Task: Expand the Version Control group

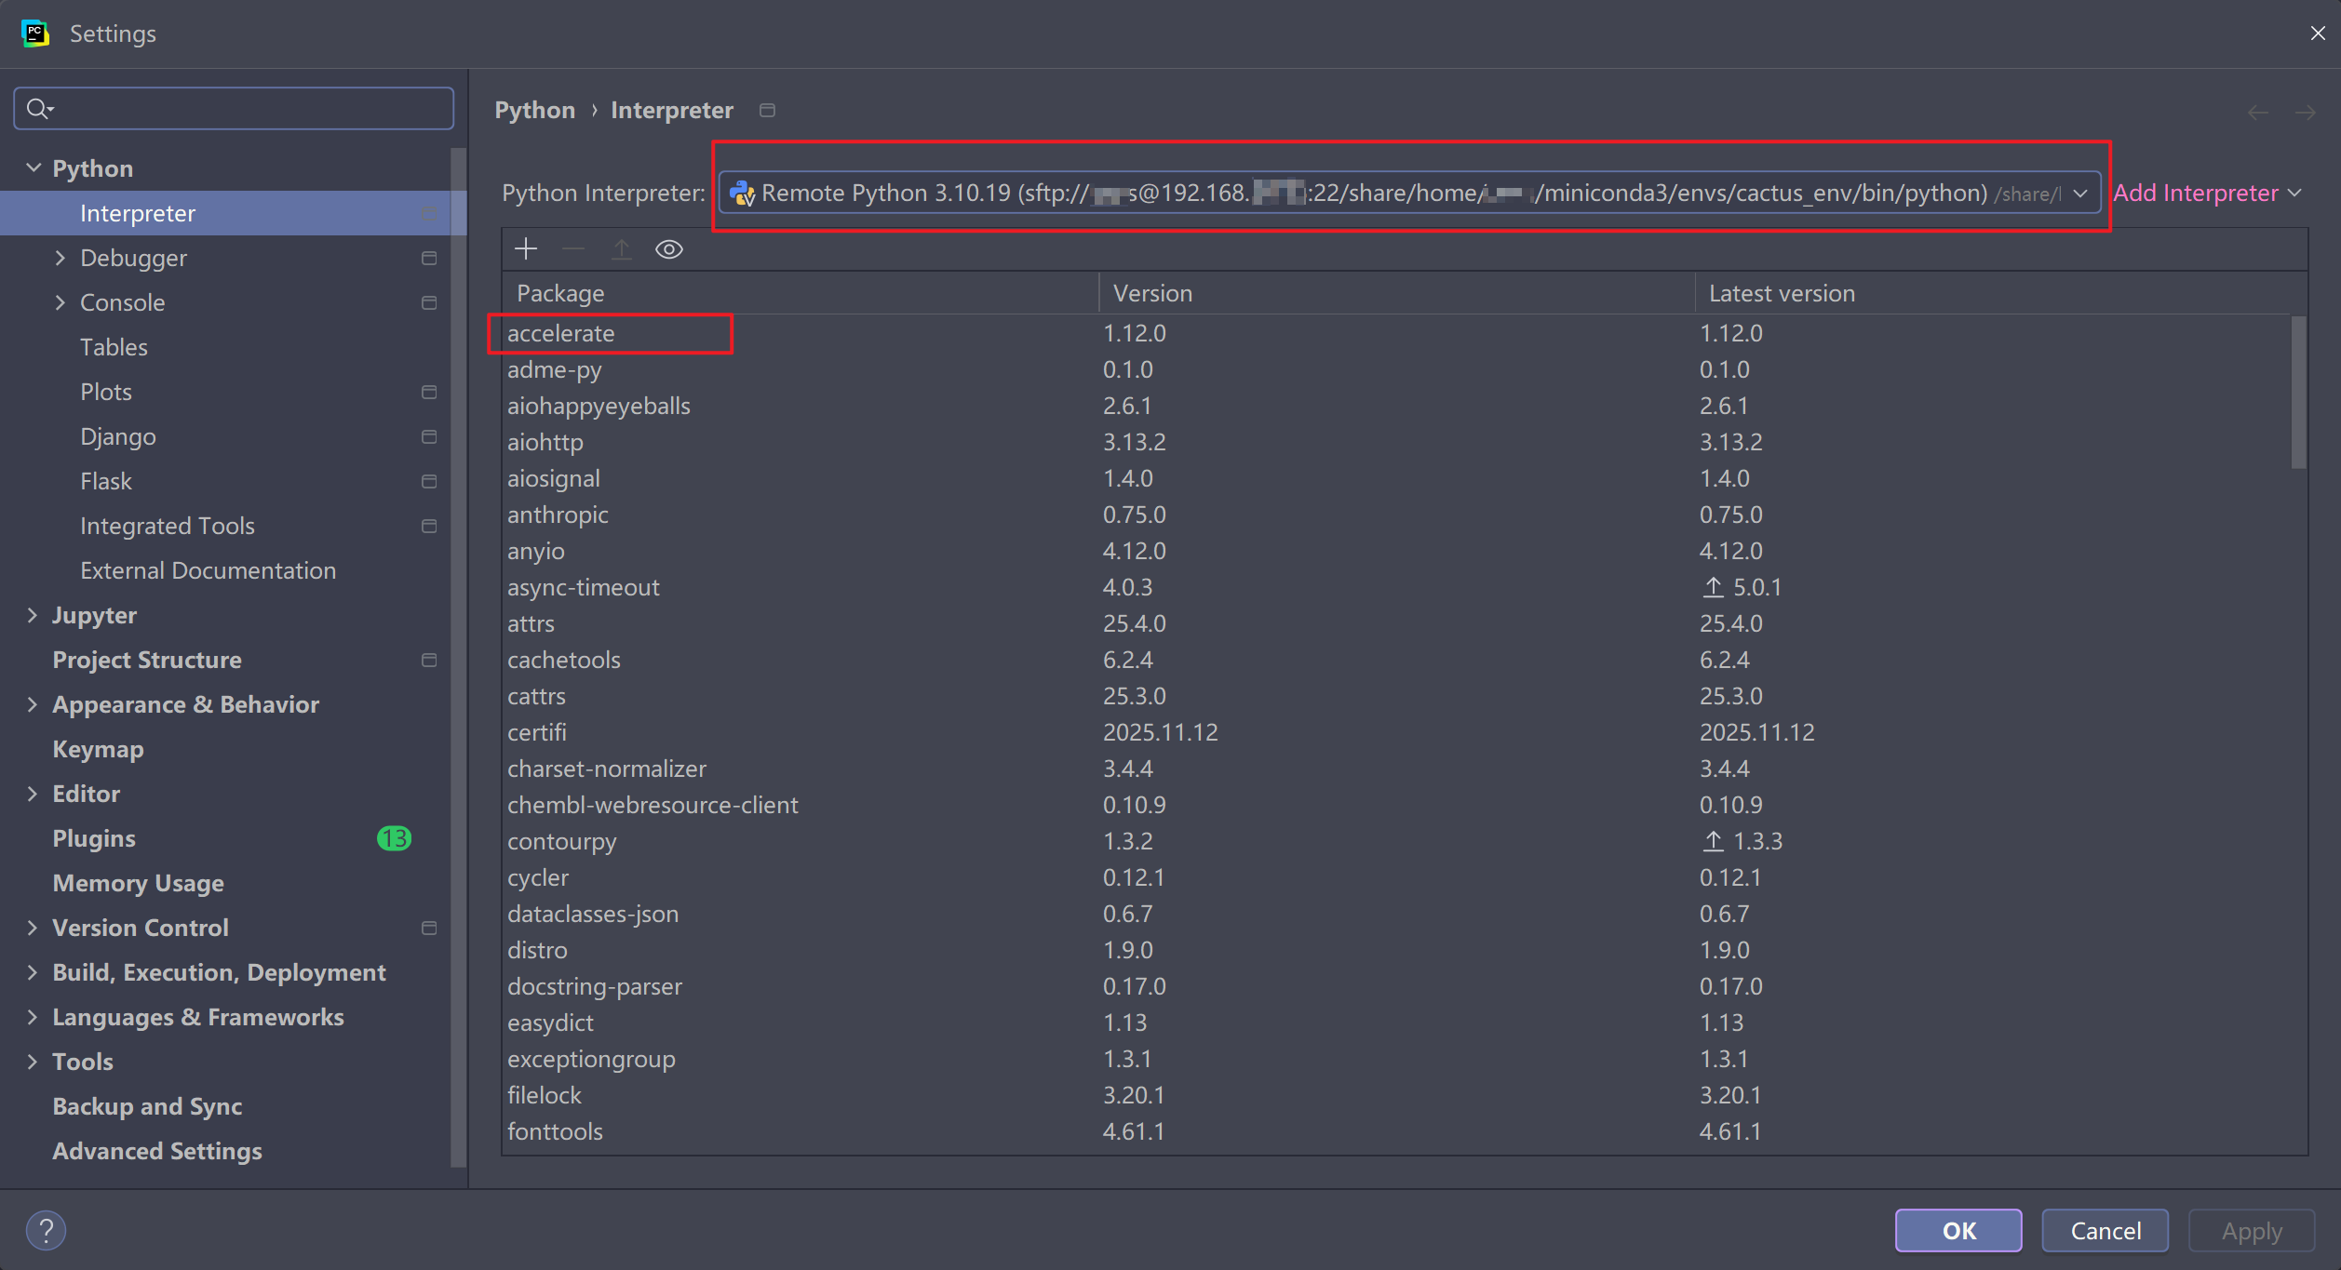Action: tap(33, 928)
